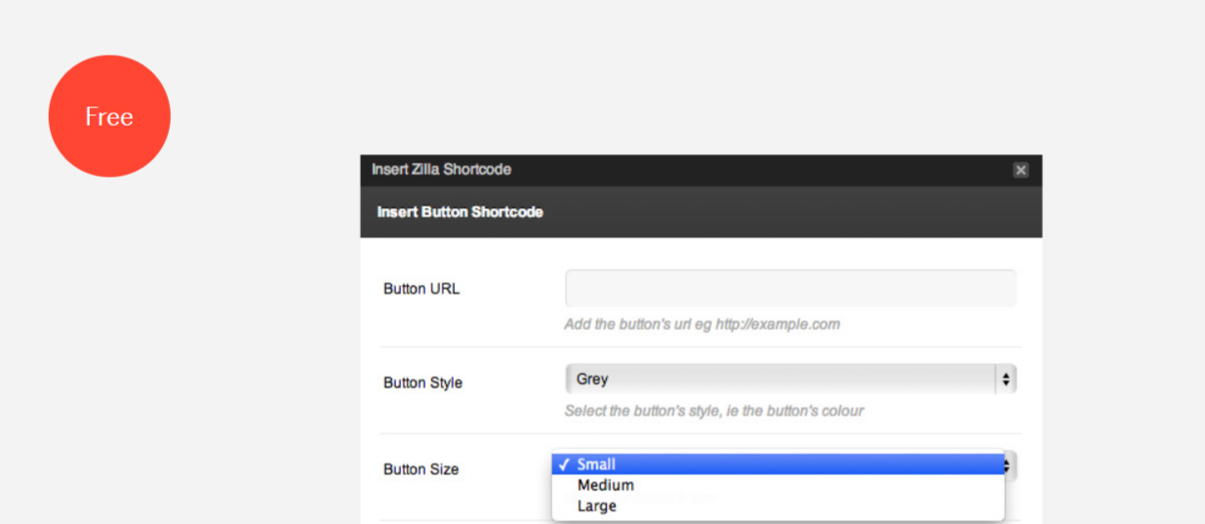Viewport: 1205px width, 524px height.
Task: Click the Insert Button Shortcode heading
Action: point(460,212)
